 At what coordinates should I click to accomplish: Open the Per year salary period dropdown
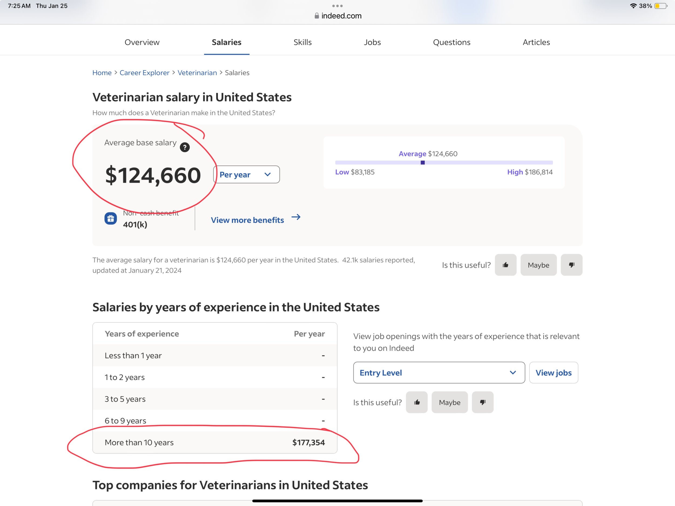(246, 174)
